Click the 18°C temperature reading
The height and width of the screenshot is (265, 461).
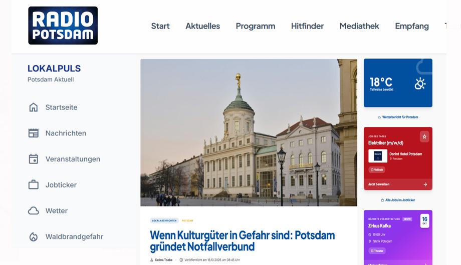click(x=381, y=82)
